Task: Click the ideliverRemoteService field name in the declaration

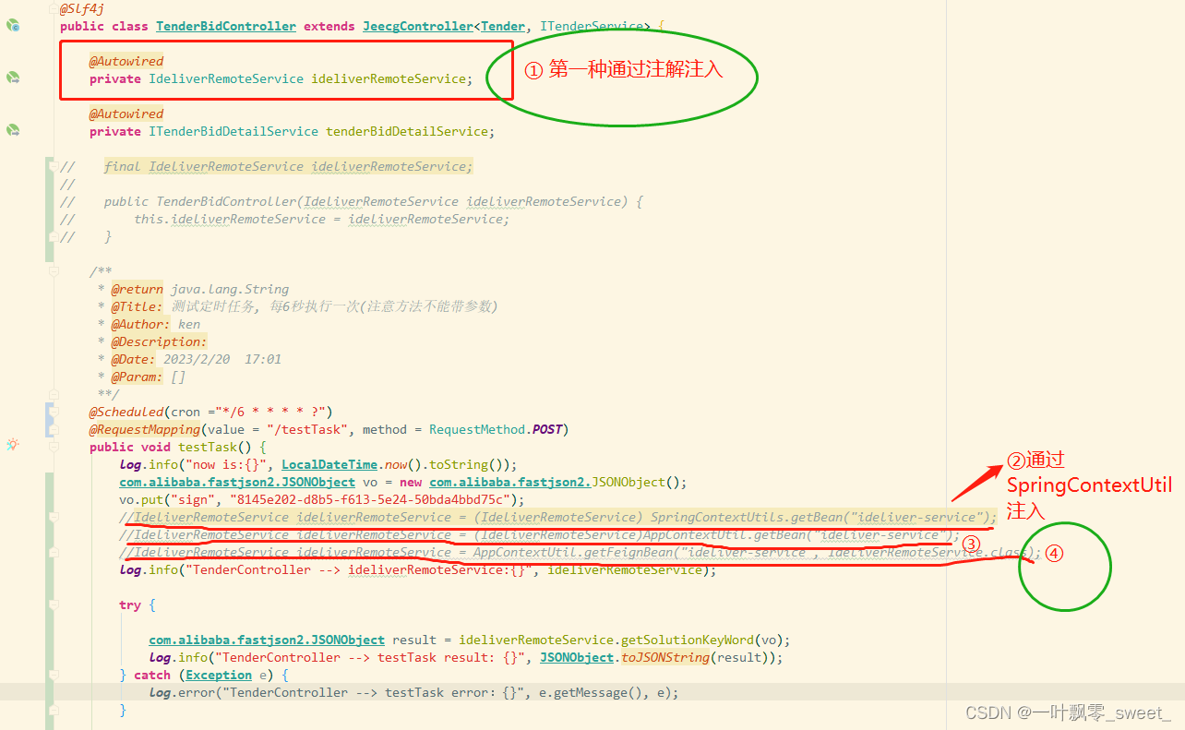Action: click(389, 78)
